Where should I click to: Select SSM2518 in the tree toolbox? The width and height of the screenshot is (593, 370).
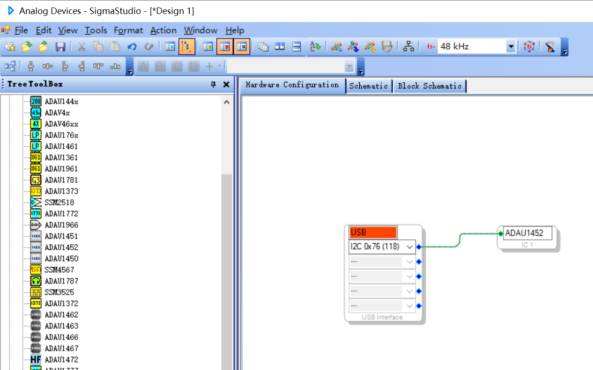coord(59,203)
